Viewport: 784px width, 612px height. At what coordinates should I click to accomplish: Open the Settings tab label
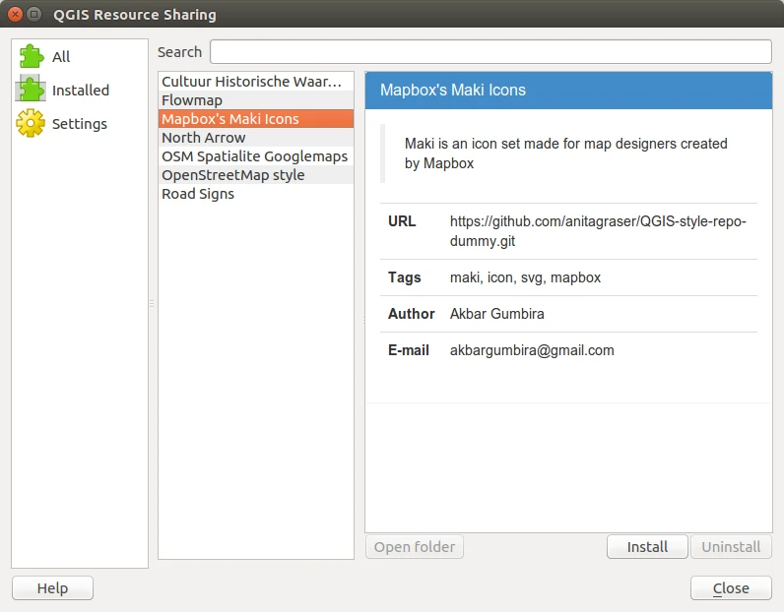(80, 123)
